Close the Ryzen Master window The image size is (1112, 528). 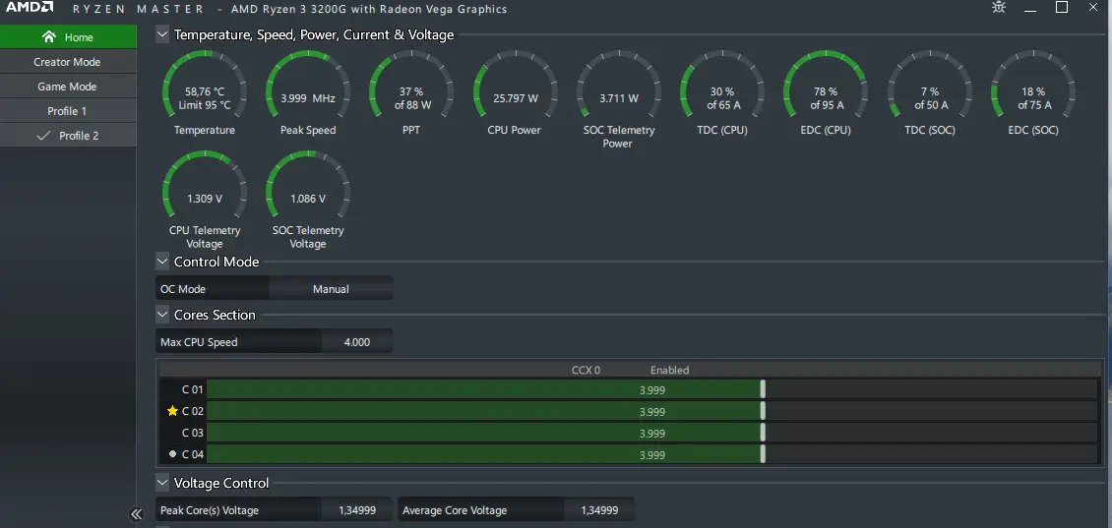click(1092, 7)
